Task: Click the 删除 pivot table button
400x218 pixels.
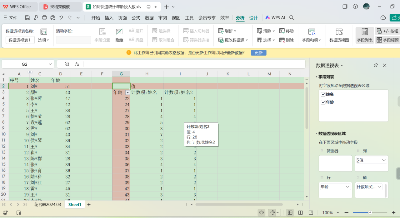Action: point(286,40)
